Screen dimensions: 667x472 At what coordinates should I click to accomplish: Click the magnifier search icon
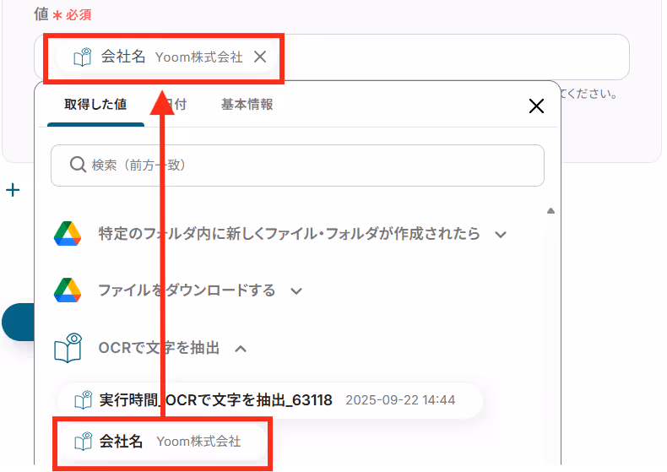(78, 165)
